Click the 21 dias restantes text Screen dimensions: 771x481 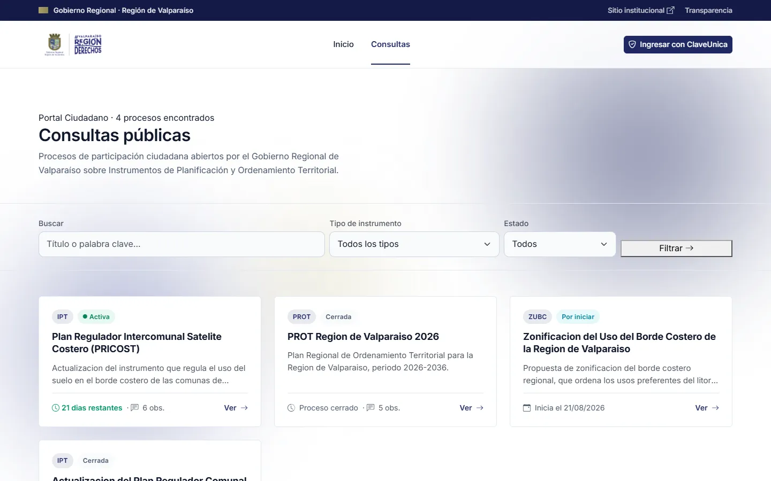point(92,408)
